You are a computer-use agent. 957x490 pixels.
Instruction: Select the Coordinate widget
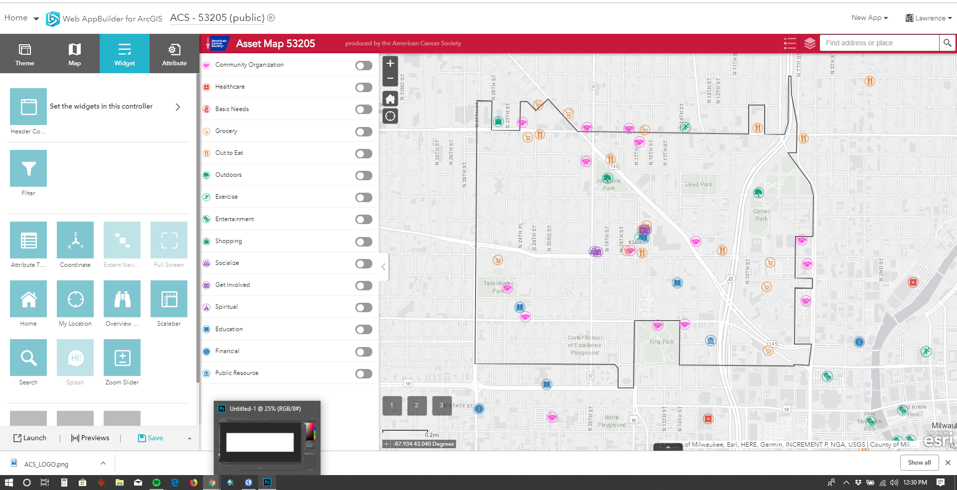[75, 240]
